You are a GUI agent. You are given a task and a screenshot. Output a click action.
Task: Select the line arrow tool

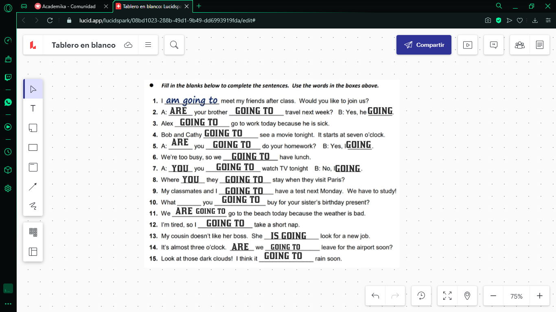point(33,187)
